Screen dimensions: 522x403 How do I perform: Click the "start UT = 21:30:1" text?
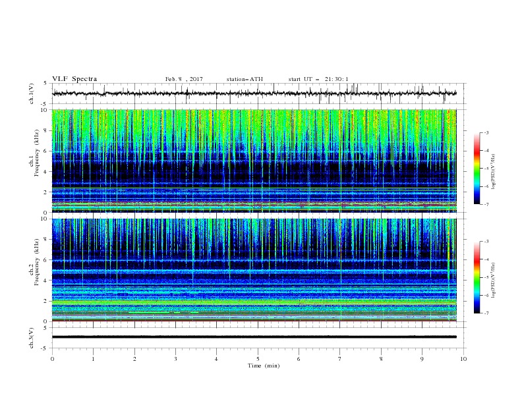click(x=318, y=79)
